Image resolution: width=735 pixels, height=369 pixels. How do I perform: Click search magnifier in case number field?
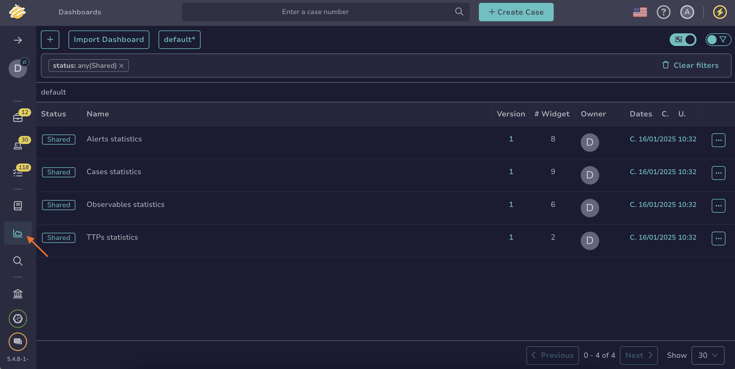pos(459,12)
